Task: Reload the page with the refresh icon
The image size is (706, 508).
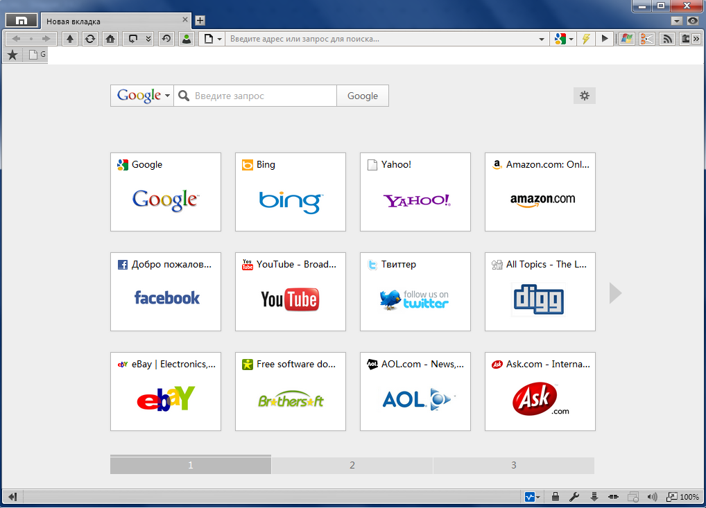Action: tap(90, 39)
